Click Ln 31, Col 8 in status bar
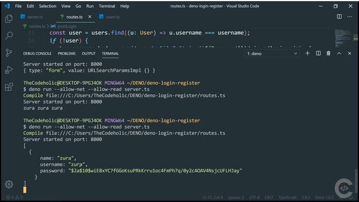The height and width of the screenshot is (202, 359). (x=213, y=197)
